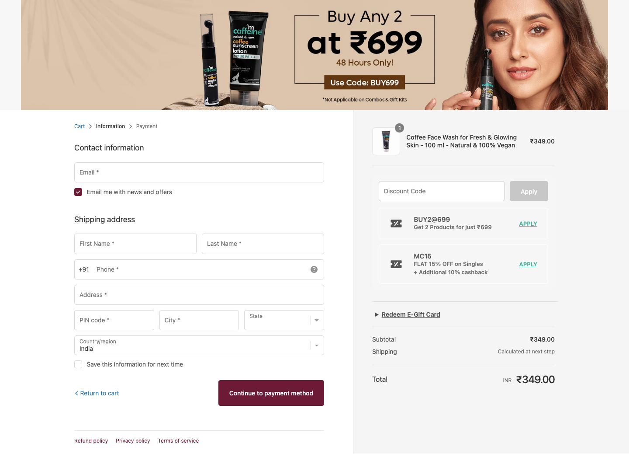Click the MC15 coupon ticket icon
This screenshot has height=454, width=629.
pyautogui.click(x=396, y=264)
